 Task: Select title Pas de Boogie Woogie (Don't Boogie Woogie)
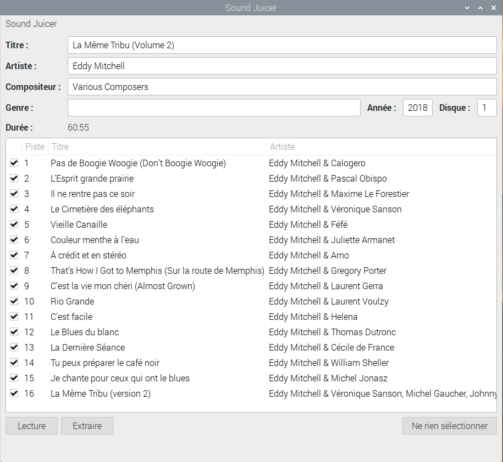click(x=139, y=163)
